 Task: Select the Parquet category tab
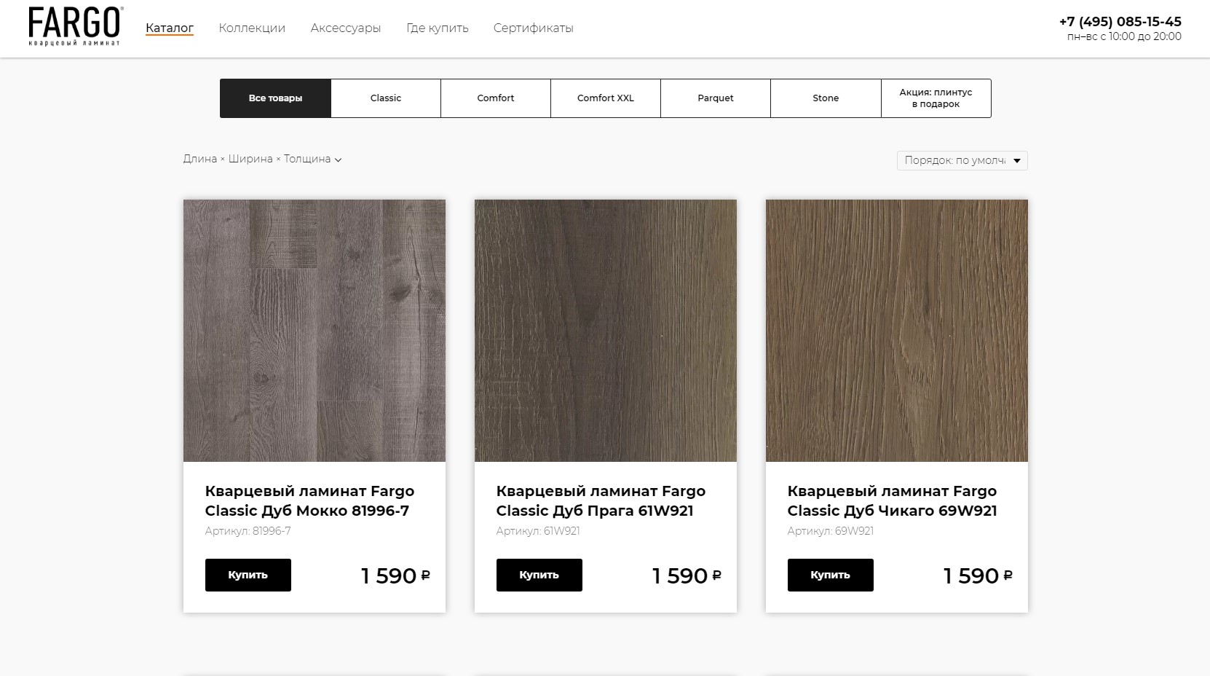(716, 98)
